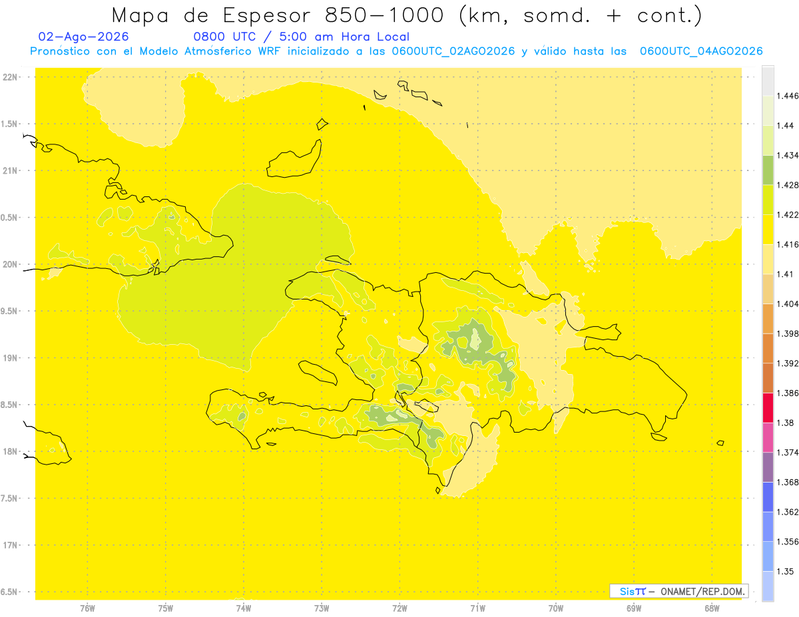799x617 pixels.
Task: Select the pink swatch between 1.374 and 1.38
Action: pyautogui.click(x=768, y=437)
